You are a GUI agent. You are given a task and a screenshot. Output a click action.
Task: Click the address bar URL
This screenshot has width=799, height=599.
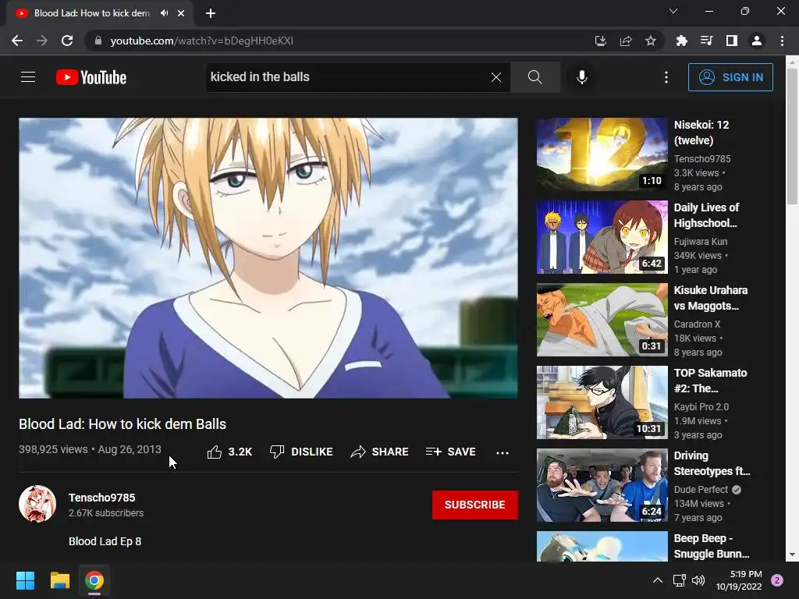pos(202,41)
